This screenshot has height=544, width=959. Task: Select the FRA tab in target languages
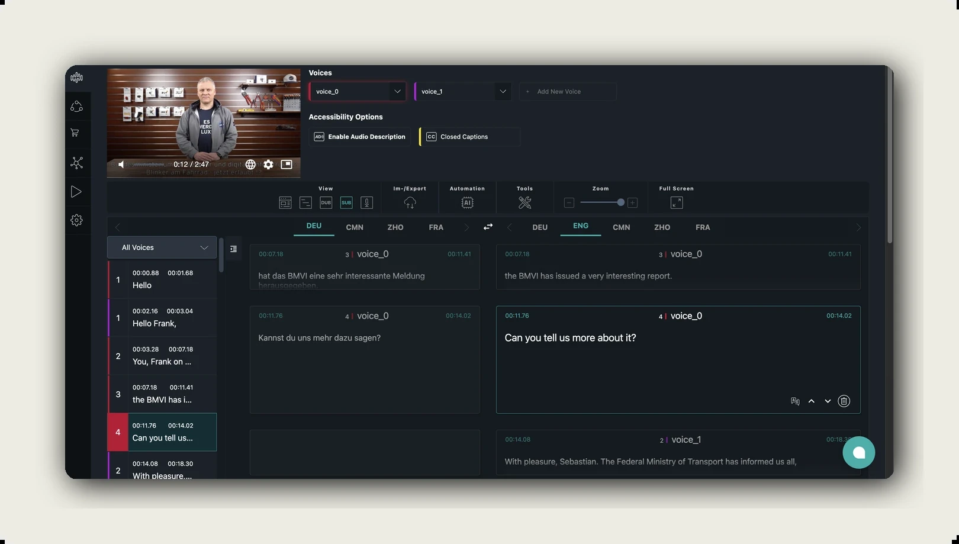pos(703,227)
